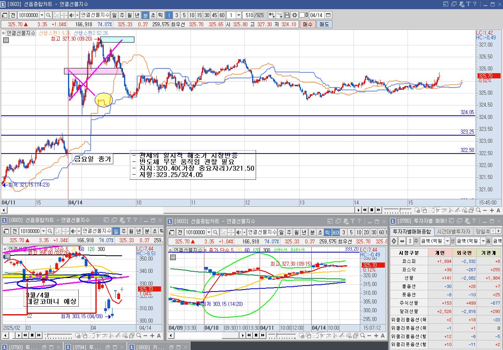Click the magnifier zoom icon below main chart

pos(479,210)
